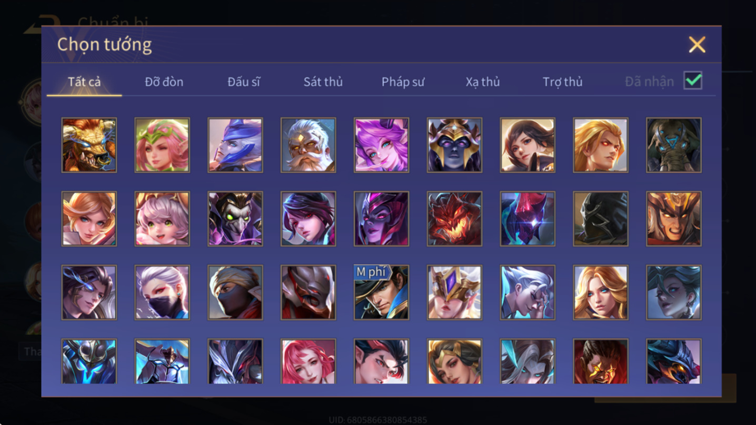Select the "Tất cả" tab

click(84, 82)
